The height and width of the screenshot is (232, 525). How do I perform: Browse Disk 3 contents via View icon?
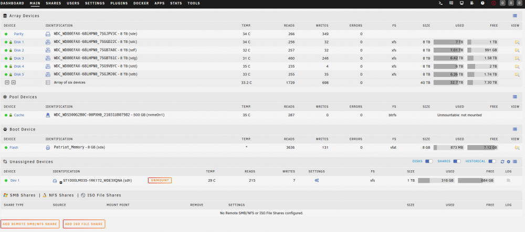pos(517,59)
